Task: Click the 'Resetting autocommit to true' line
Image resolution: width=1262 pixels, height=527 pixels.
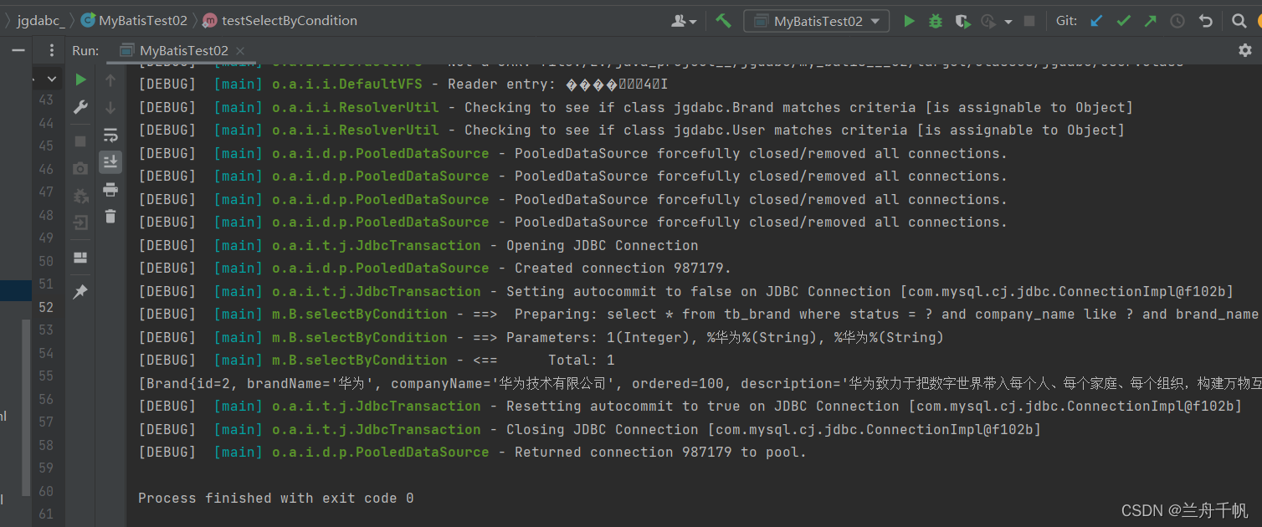Action: click(x=690, y=406)
